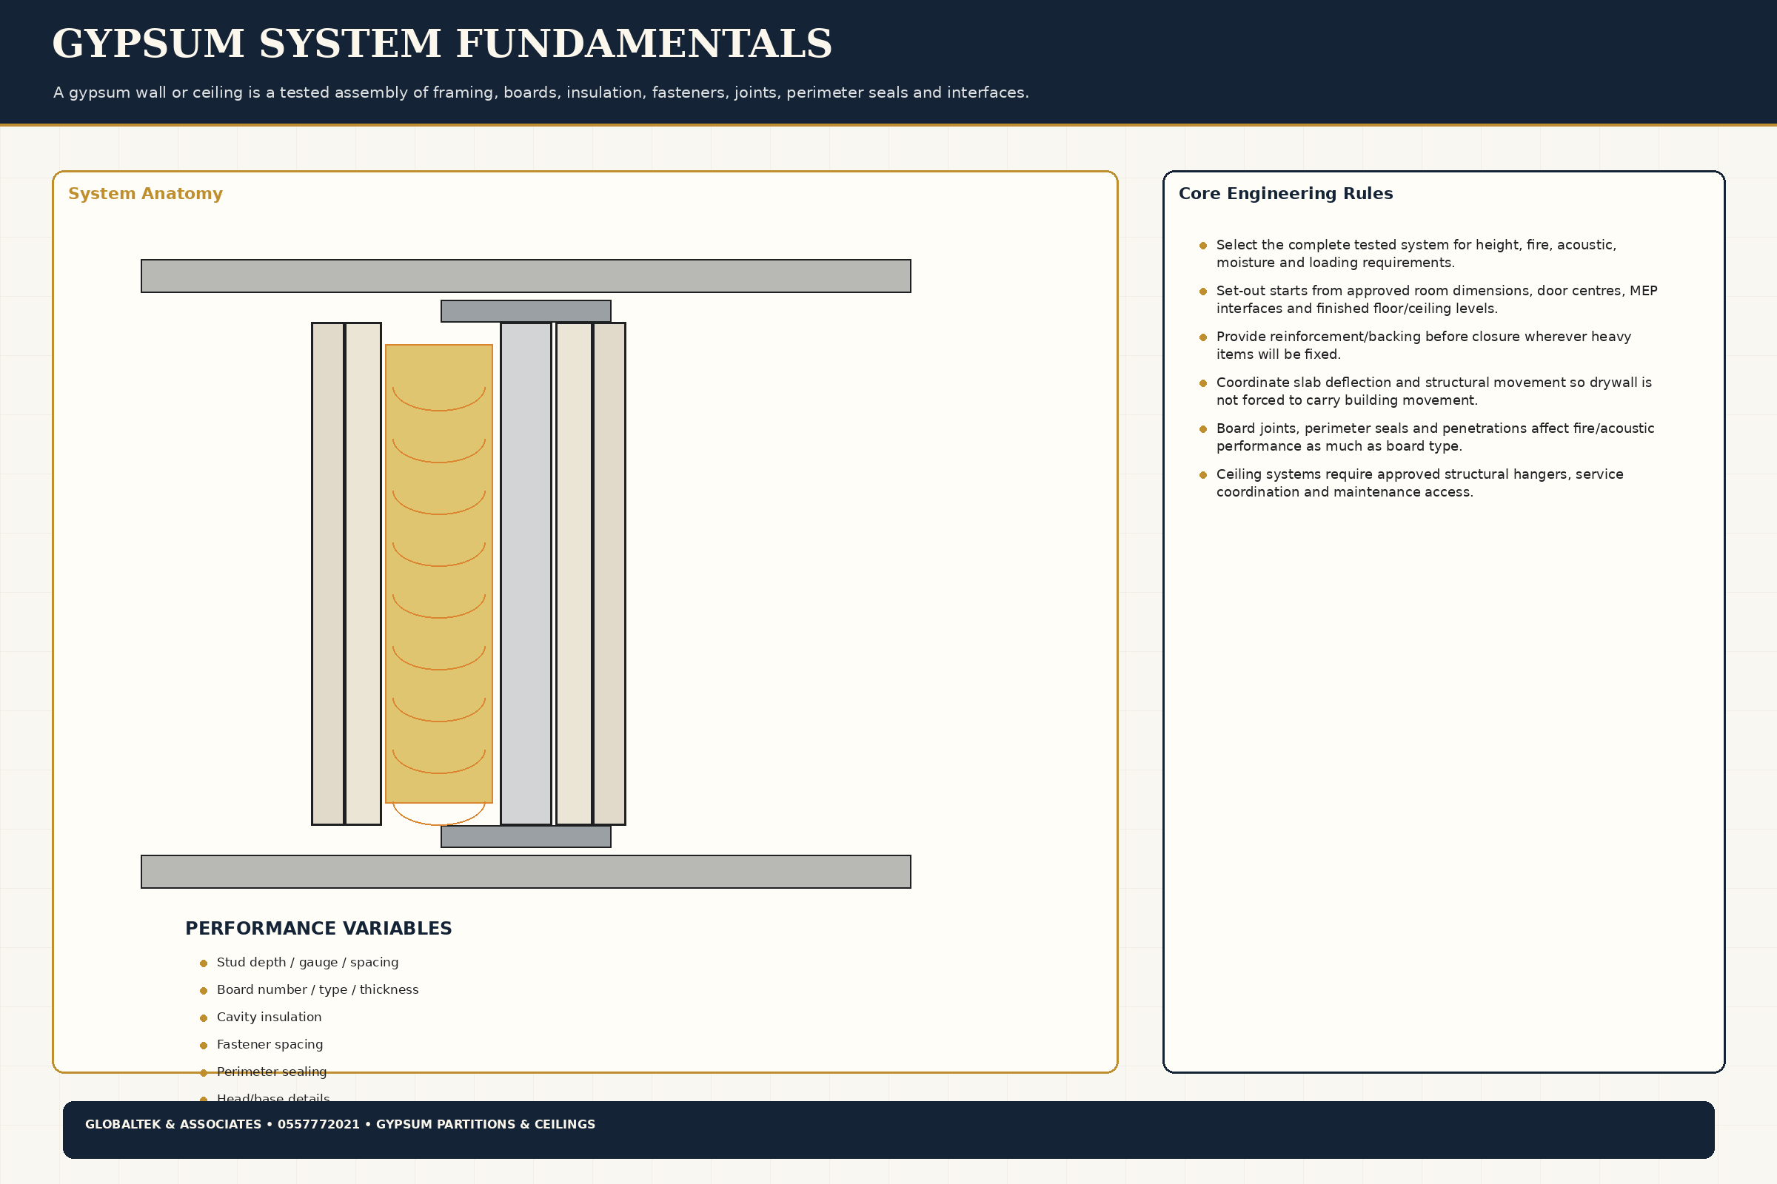Image resolution: width=1777 pixels, height=1184 pixels.
Task: Click the bullet beside 'Select the complete tested system'
Action: click(1202, 246)
